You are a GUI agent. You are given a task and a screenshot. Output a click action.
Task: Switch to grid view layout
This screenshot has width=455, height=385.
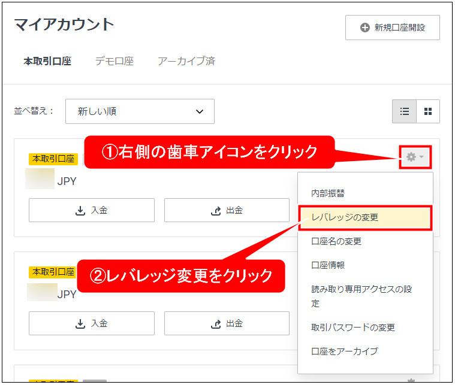[x=428, y=111]
